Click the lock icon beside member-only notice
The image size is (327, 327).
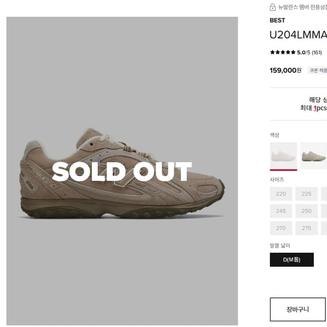[273, 7]
